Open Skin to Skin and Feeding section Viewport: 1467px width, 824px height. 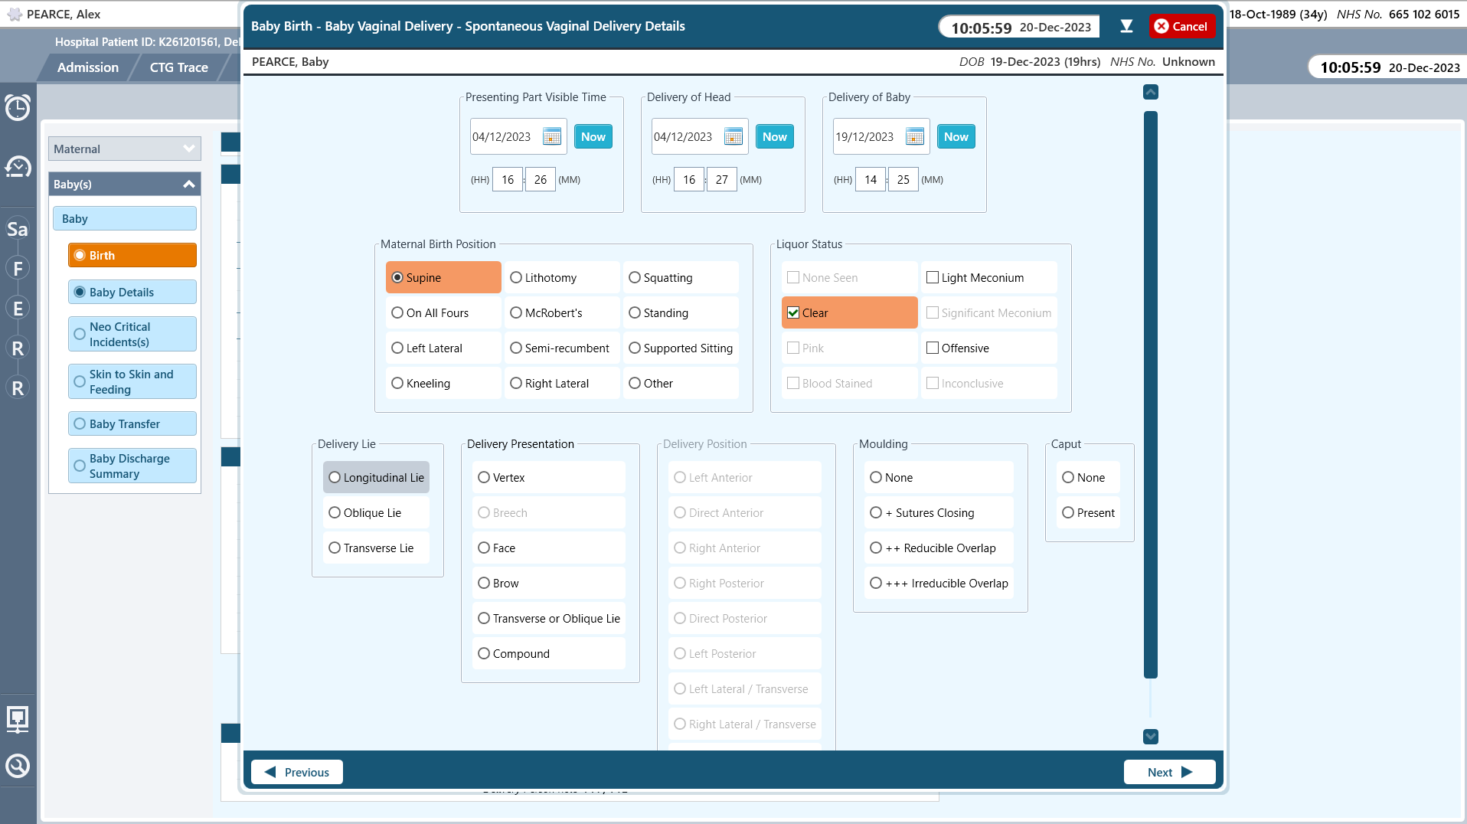pyautogui.click(x=132, y=381)
